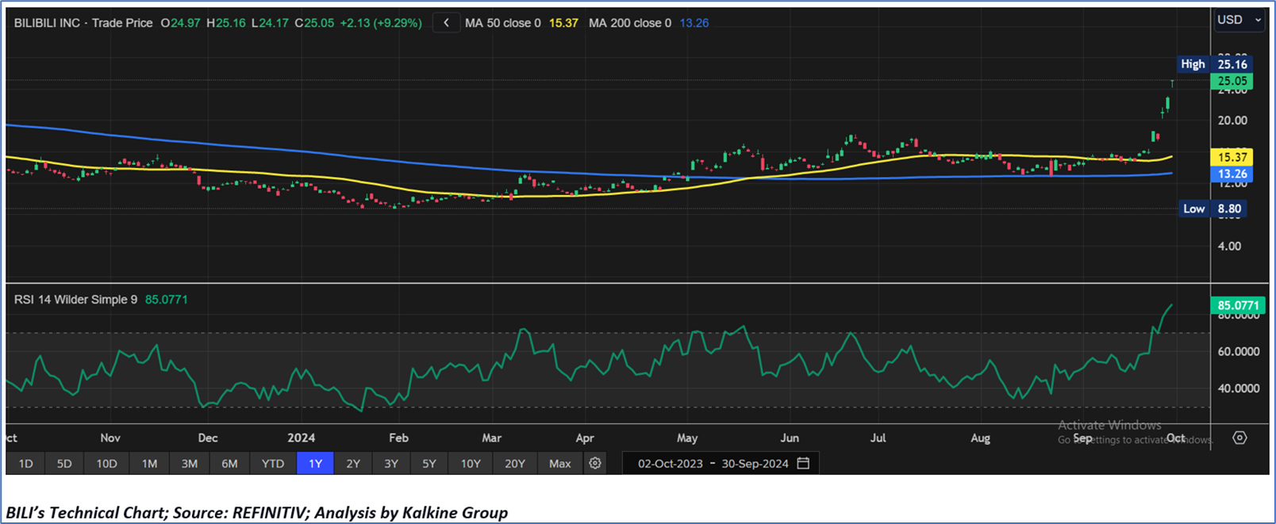The width and height of the screenshot is (1276, 524).
Task: Select the 5D time range
Action: pos(64,464)
